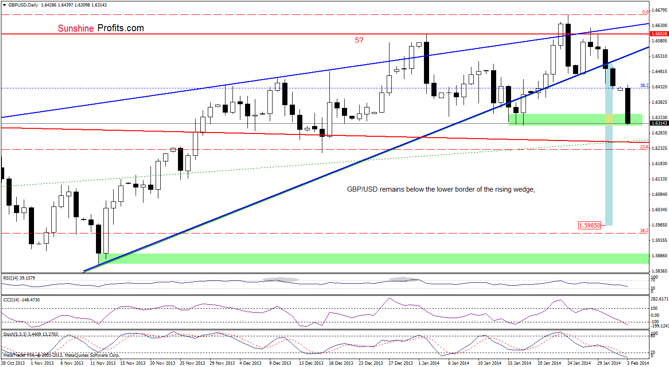
Task: Click the '6 Jan 2014' date label
Action: pos(458,362)
